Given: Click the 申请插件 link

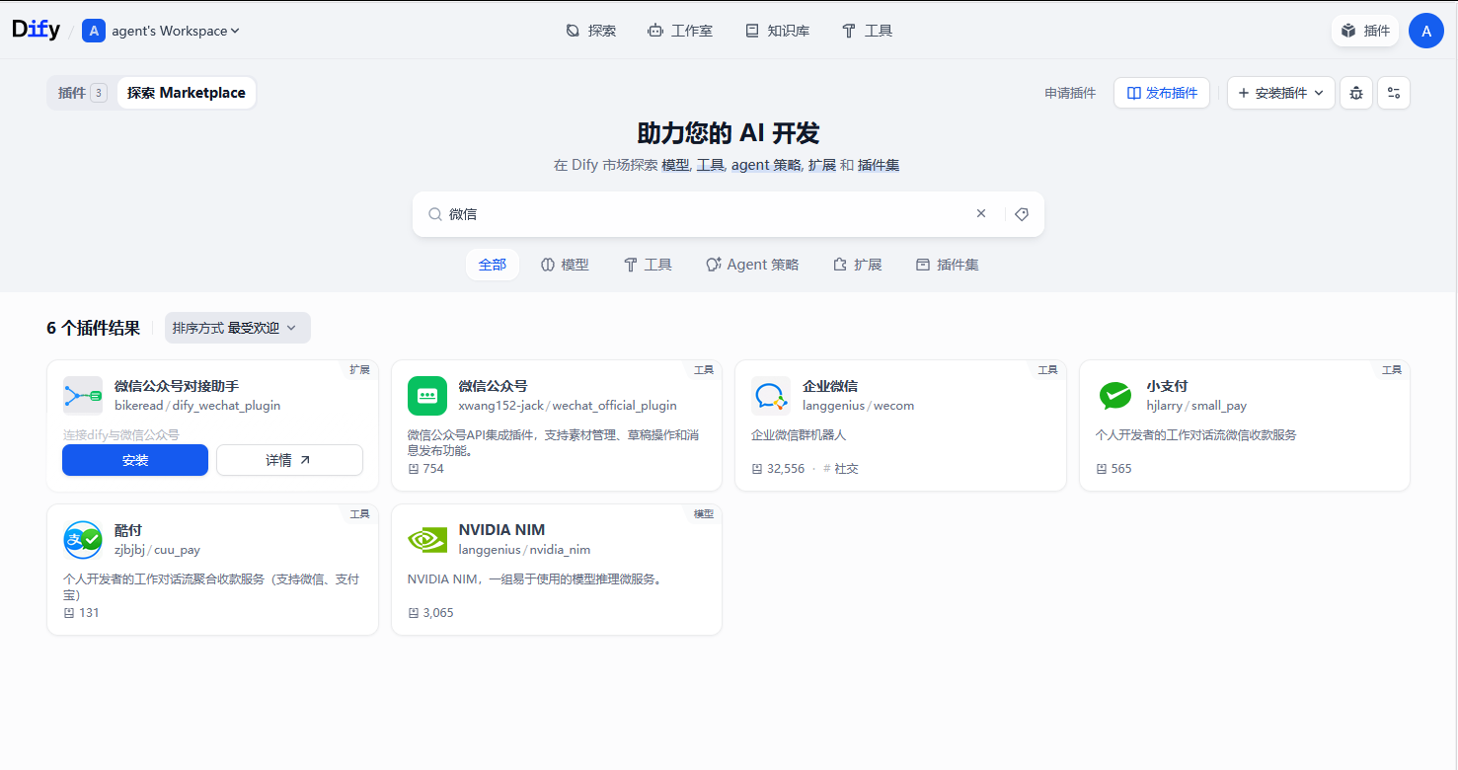Looking at the screenshot, I should (1070, 93).
